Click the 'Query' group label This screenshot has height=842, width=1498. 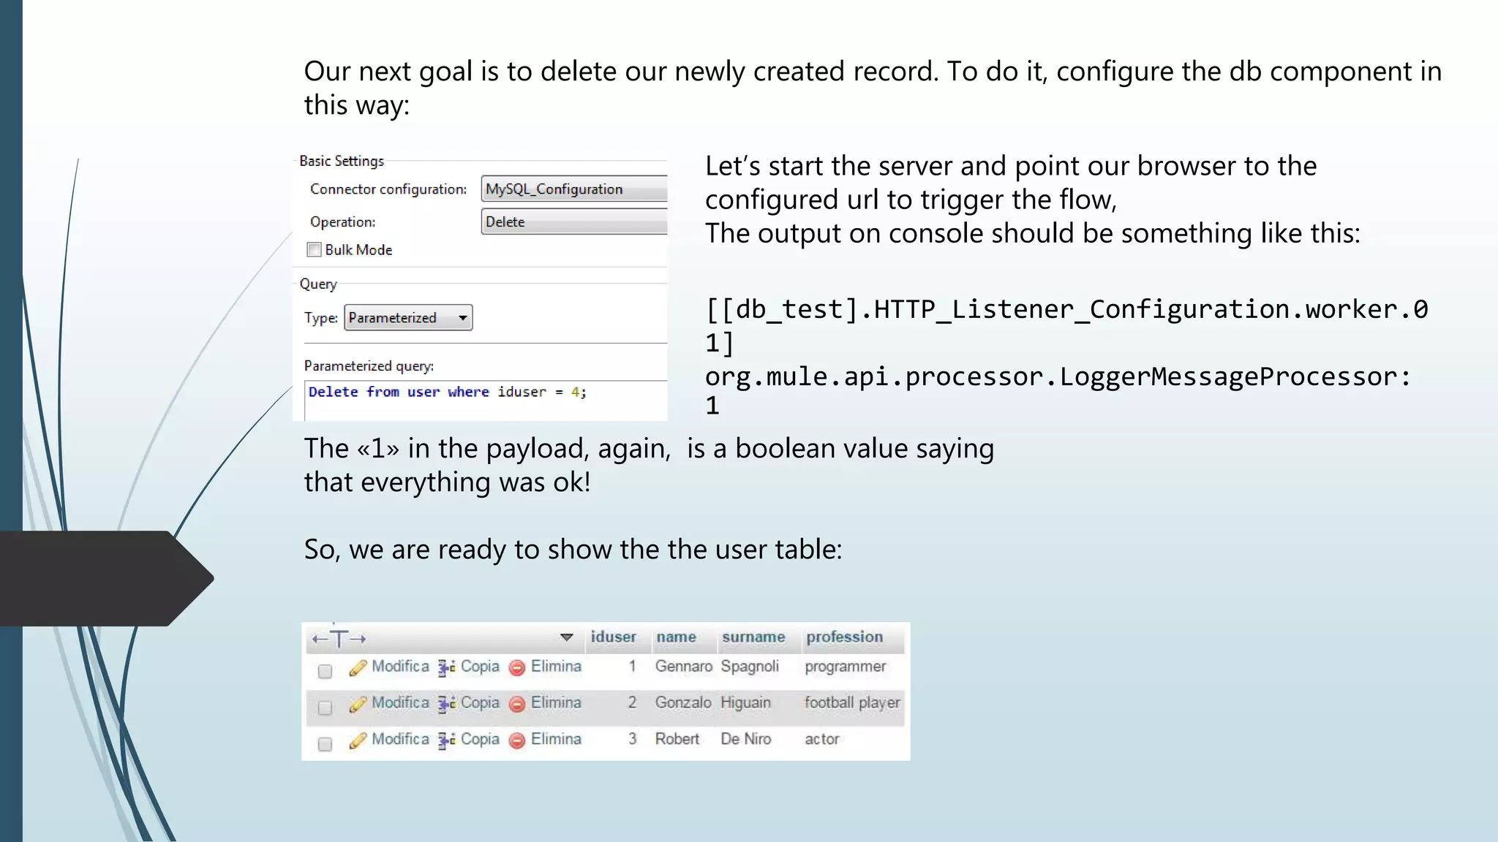[318, 285]
